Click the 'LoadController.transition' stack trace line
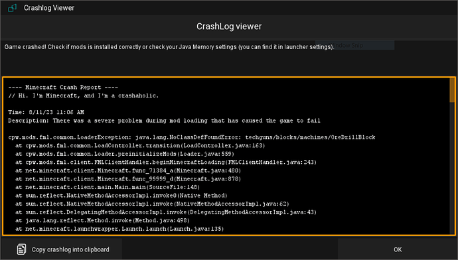 (140, 146)
